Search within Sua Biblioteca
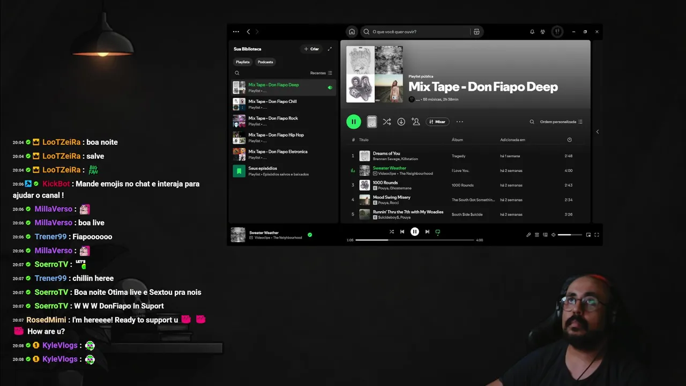The image size is (686, 386). click(x=237, y=73)
